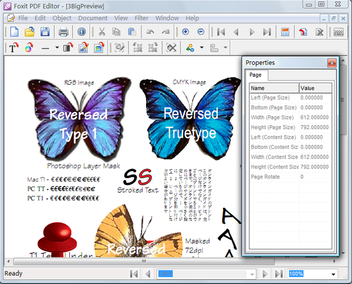Click the vertical scrollbar down arrow
Screen dimensions: 352x284
[343, 253]
